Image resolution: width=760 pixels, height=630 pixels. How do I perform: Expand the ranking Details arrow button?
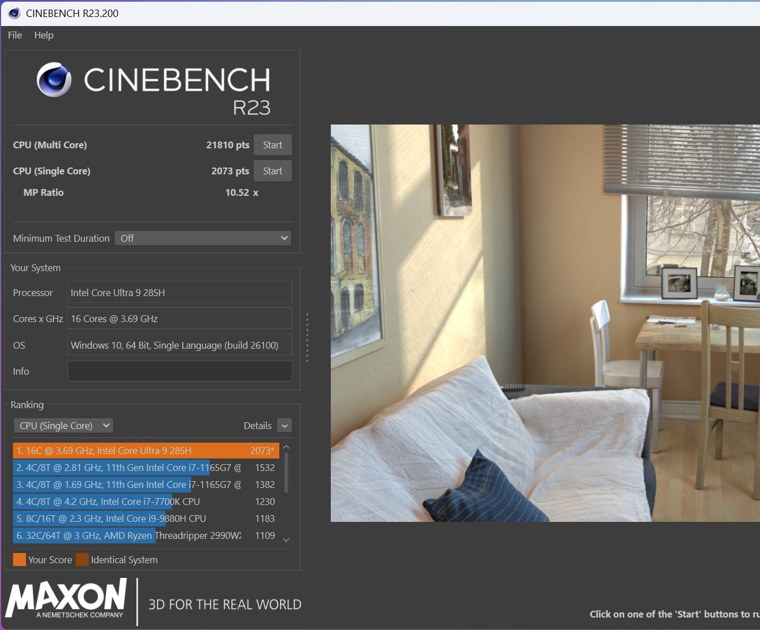click(x=284, y=426)
